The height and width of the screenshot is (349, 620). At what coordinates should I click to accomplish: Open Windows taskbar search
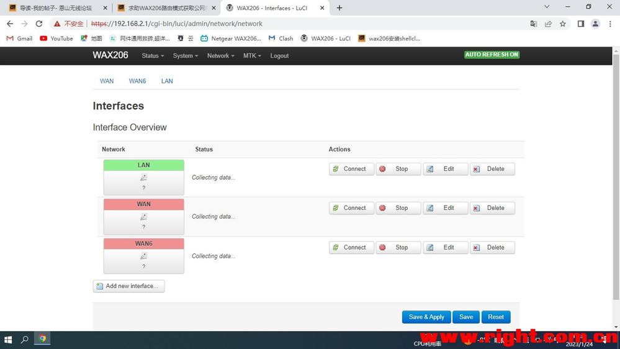(x=25, y=340)
